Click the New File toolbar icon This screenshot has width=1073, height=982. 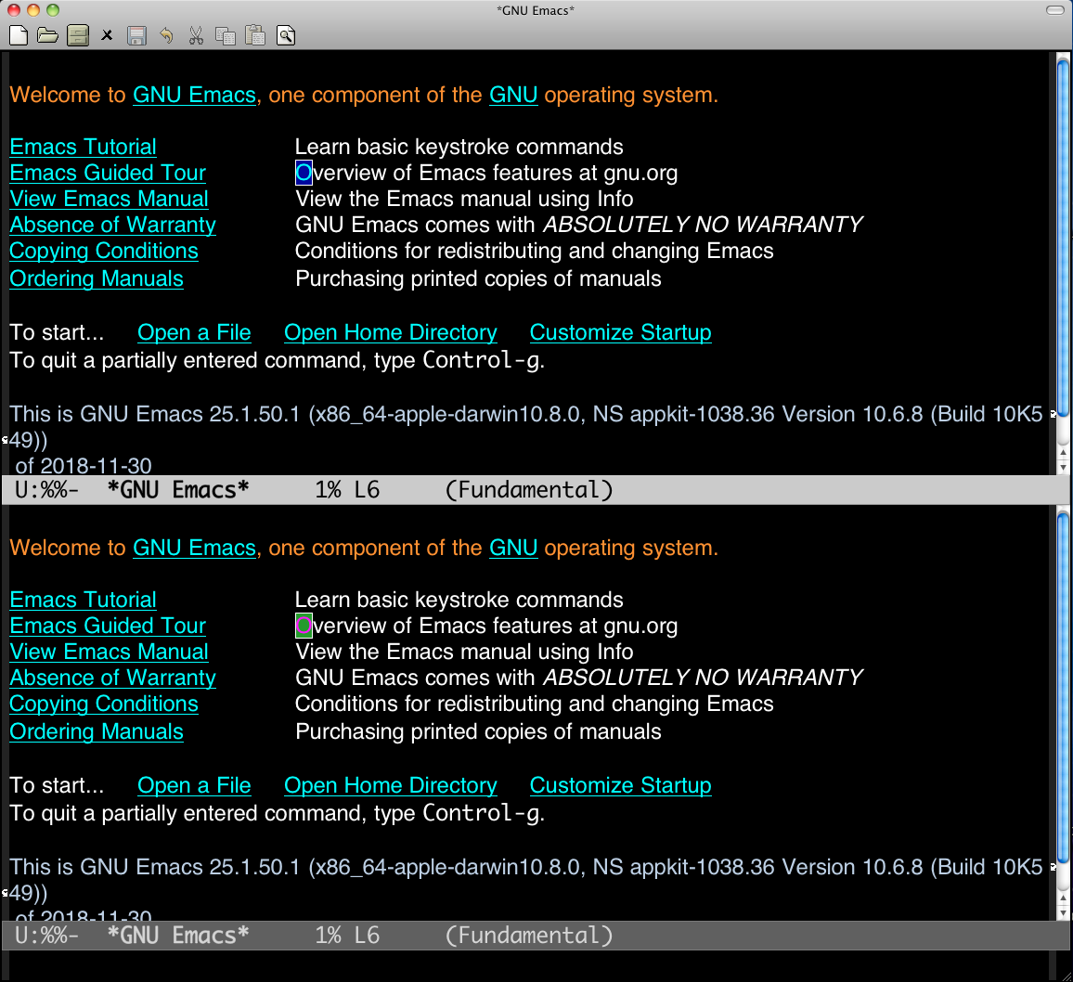[19, 35]
